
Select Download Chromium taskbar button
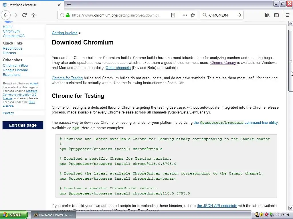point(53,215)
